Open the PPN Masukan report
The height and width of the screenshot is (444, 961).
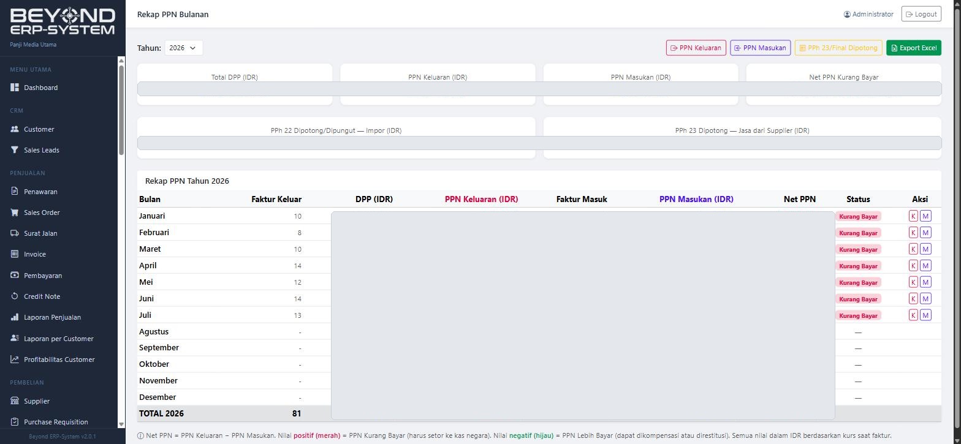pyautogui.click(x=761, y=48)
